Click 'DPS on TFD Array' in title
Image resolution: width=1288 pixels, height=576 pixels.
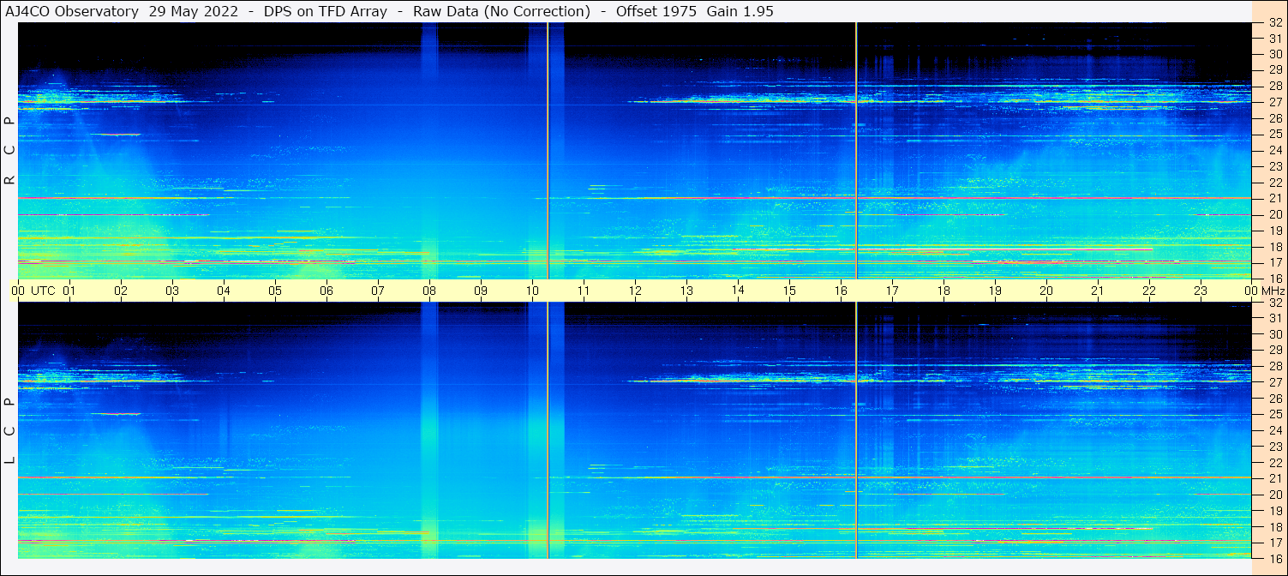(326, 11)
